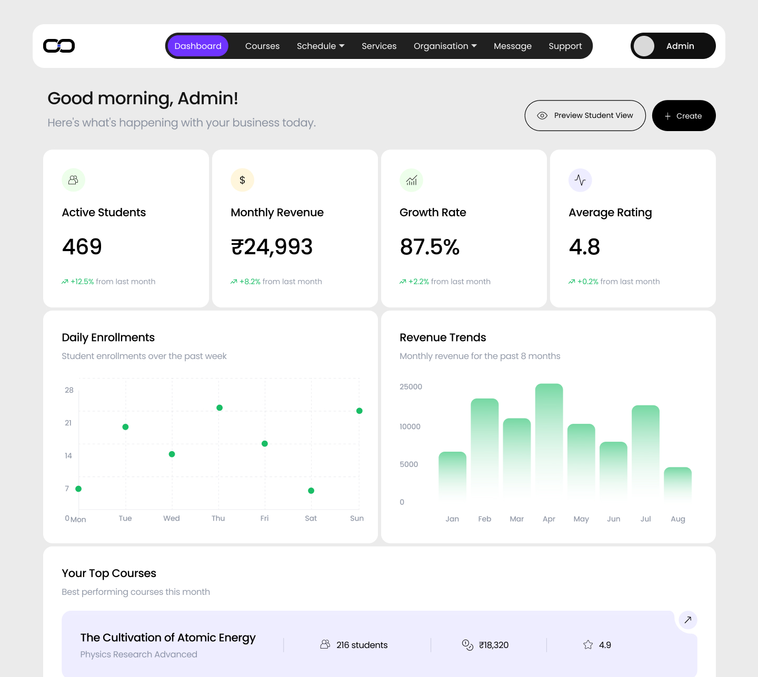Click the star icon next to 4.9 rating
758x677 pixels.
coord(587,644)
